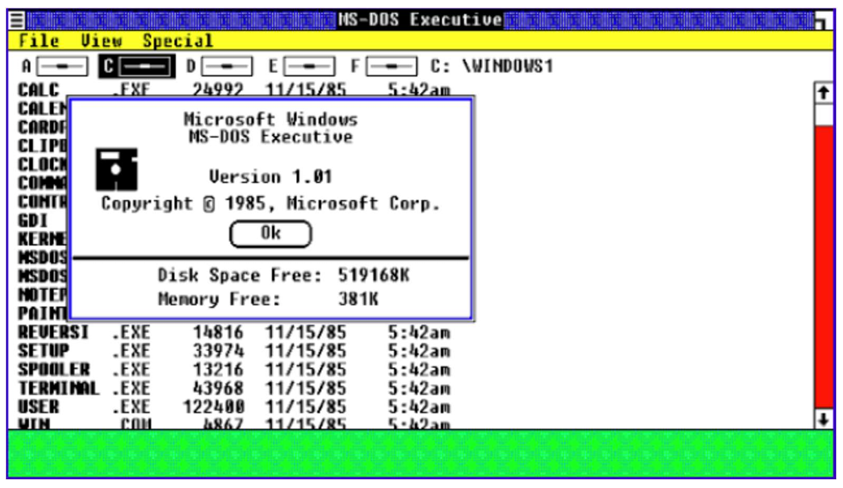Select the A drive icon
Screen dimensions: 843x488
pos(61,67)
